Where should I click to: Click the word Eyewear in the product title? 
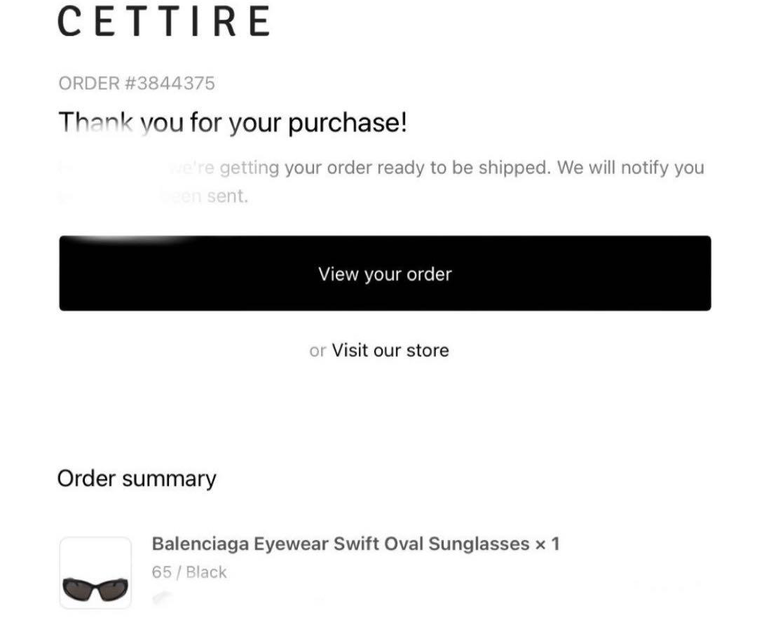click(291, 545)
